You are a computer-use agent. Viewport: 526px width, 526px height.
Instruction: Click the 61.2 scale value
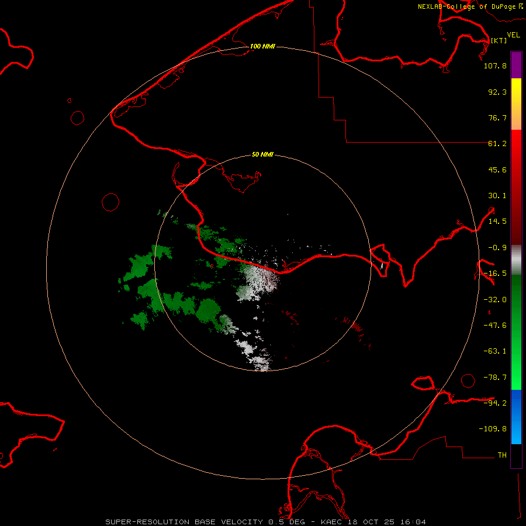[x=497, y=144]
